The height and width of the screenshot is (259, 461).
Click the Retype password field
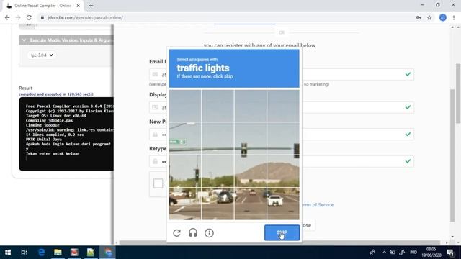(282, 161)
